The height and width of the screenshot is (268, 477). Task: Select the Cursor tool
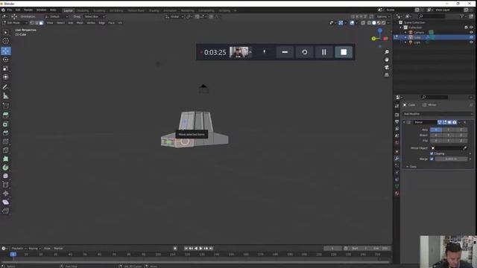(5, 41)
